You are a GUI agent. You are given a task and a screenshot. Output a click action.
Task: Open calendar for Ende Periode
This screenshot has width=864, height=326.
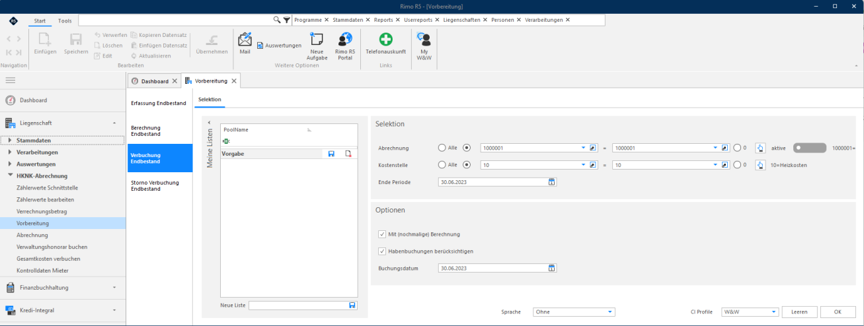(551, 181)
